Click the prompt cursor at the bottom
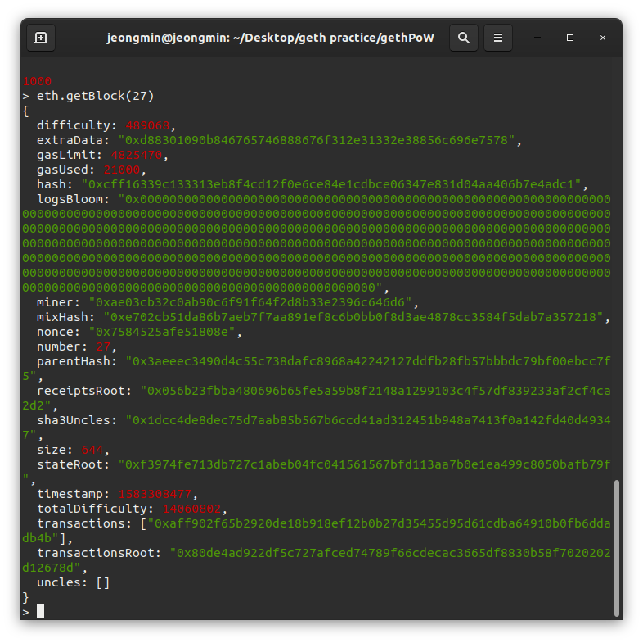The height and width of the screenshot is (643, 643). coord(40,611)
